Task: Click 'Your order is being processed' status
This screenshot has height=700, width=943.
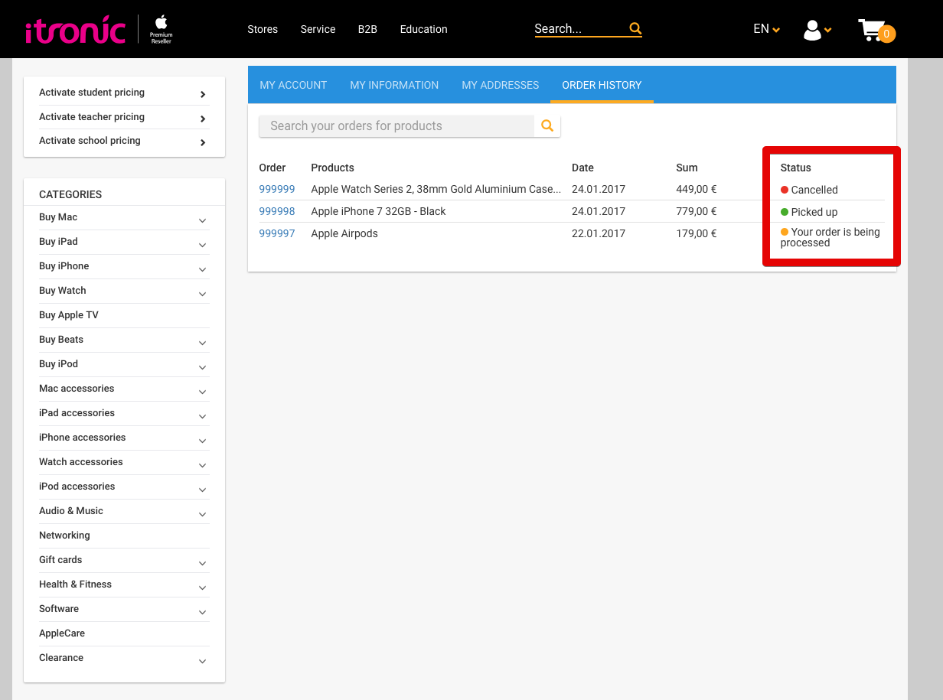Action: (830, 237)
